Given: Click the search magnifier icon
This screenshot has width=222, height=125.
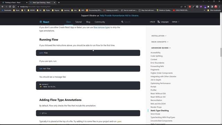Looking at the screenshot, I should coord(122,22).
